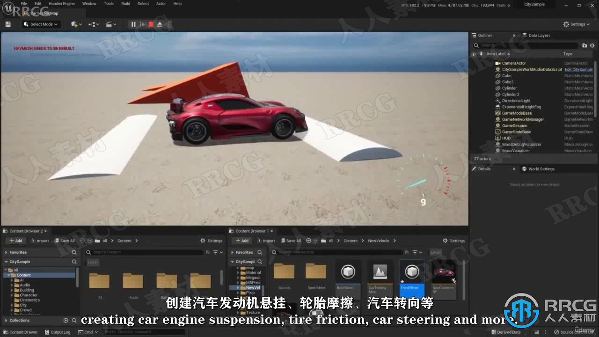Click Import in Content Browser 2
This screenshot has width=599, height=337.
tap(40, 241)
